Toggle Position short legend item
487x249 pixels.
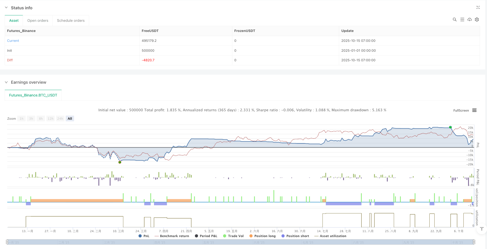295,236
